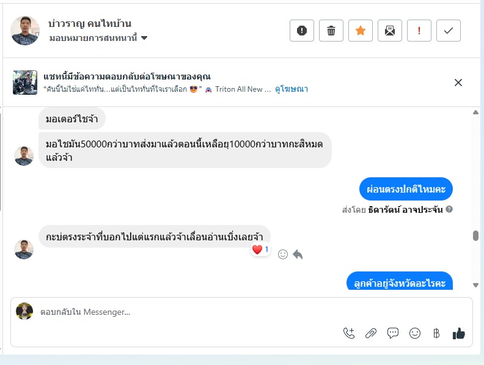The width and height of the screenshot is (484, 365).
Task: Click the baht payment request icon
Action: [x=436, y=333]
